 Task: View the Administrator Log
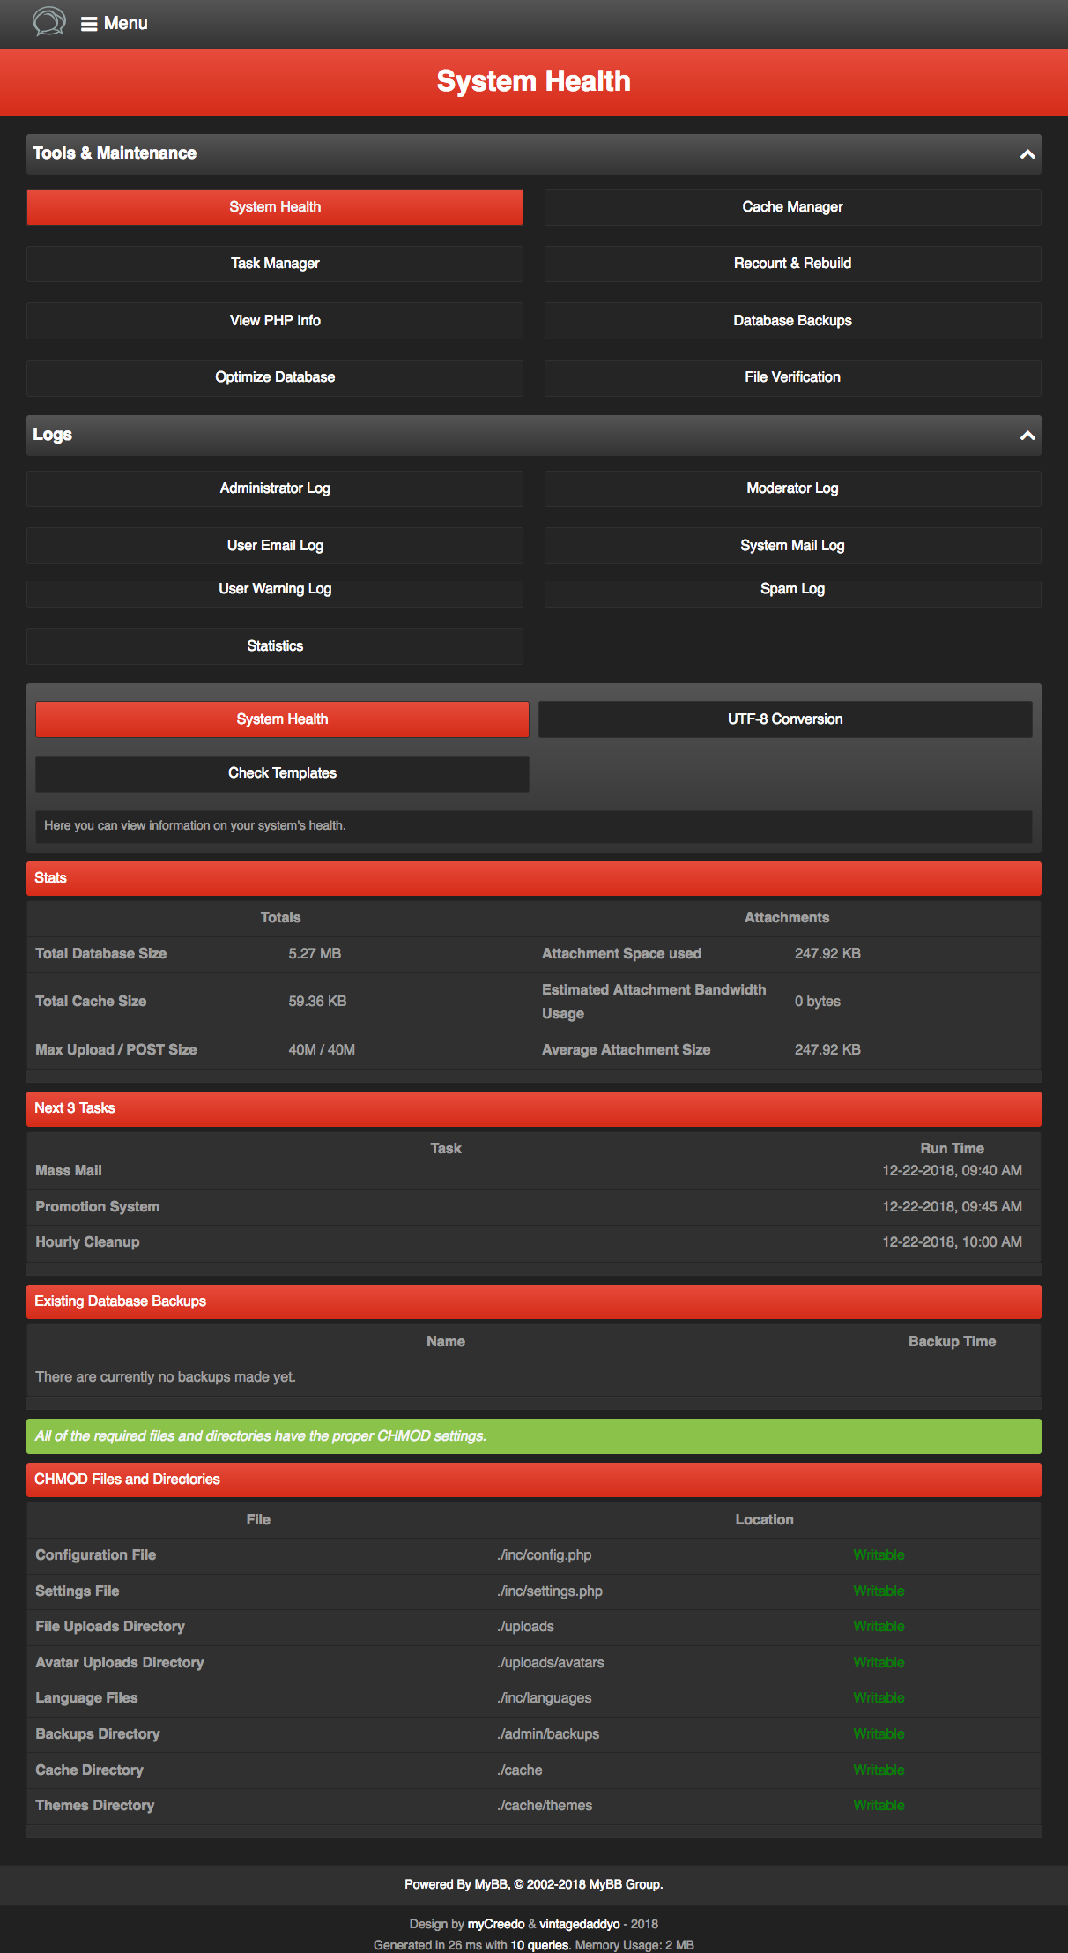click(x=275, y=488)
